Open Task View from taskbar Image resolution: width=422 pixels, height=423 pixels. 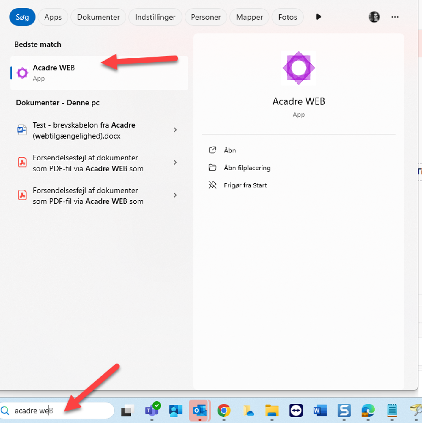click(127, 411)
